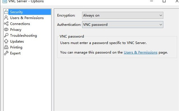
Task: Click the Users & Permissions person icon
Action: pos(6,18)
